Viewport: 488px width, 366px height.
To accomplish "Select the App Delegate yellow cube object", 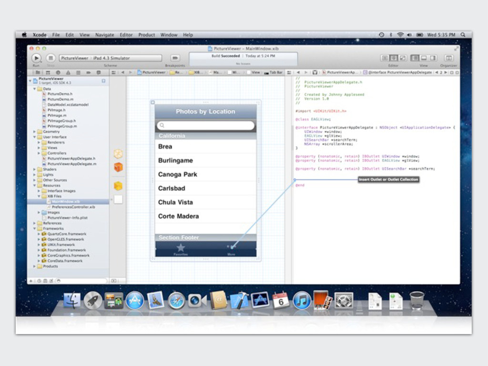I will (118, 186).
